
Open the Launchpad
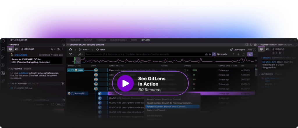[x=238, y=50]
